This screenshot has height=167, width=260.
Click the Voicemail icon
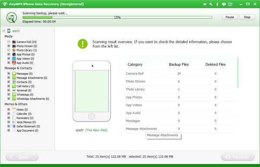pos(14,90)
